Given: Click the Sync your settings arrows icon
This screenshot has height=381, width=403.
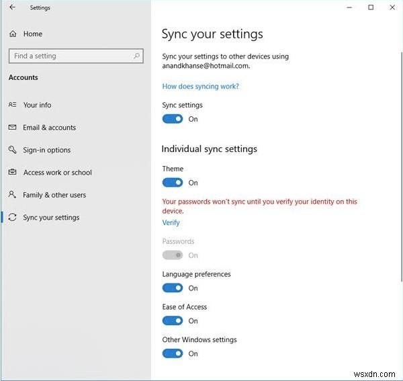Looking at the screenshot, I should 12,217.
